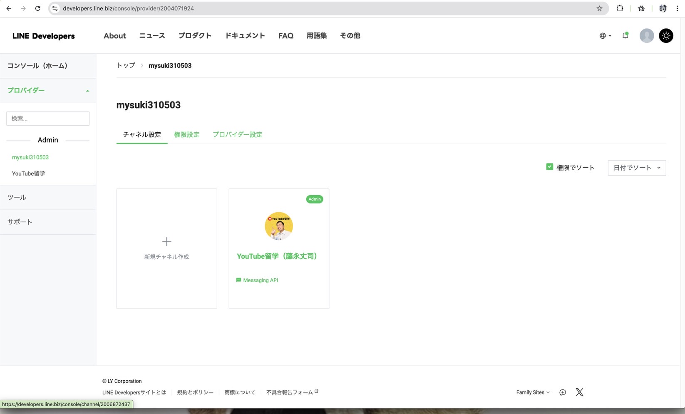Open the ドキュメント menu
Screen dimensions: 685x414
(x=245, y=36)
